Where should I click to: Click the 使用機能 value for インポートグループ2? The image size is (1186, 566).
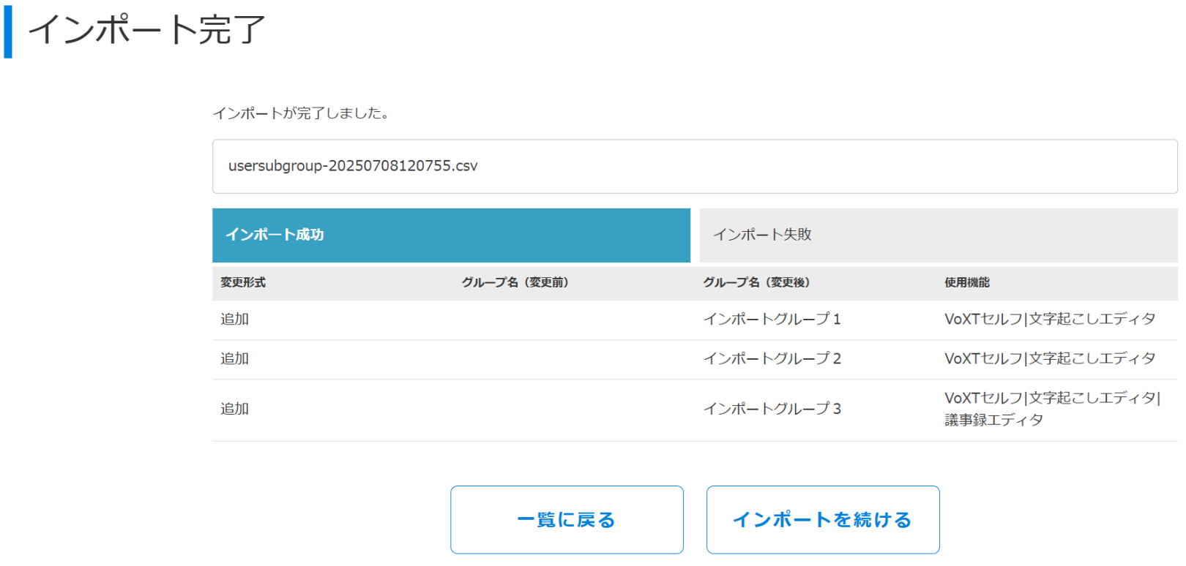pyautogui.click(x=1049, y=359)
